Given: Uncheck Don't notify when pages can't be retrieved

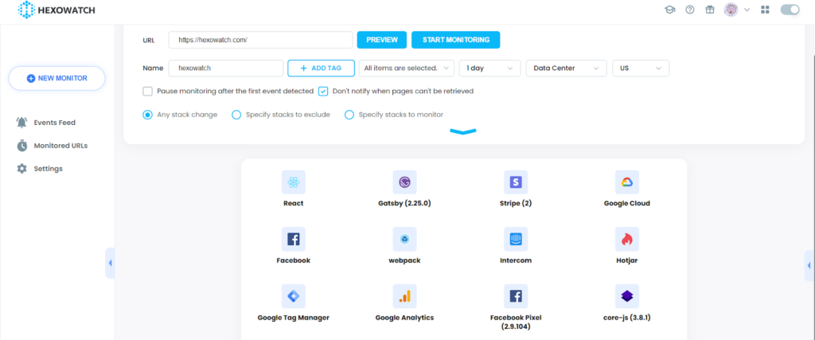Looking at the screenshot, I should coord(323,92).
